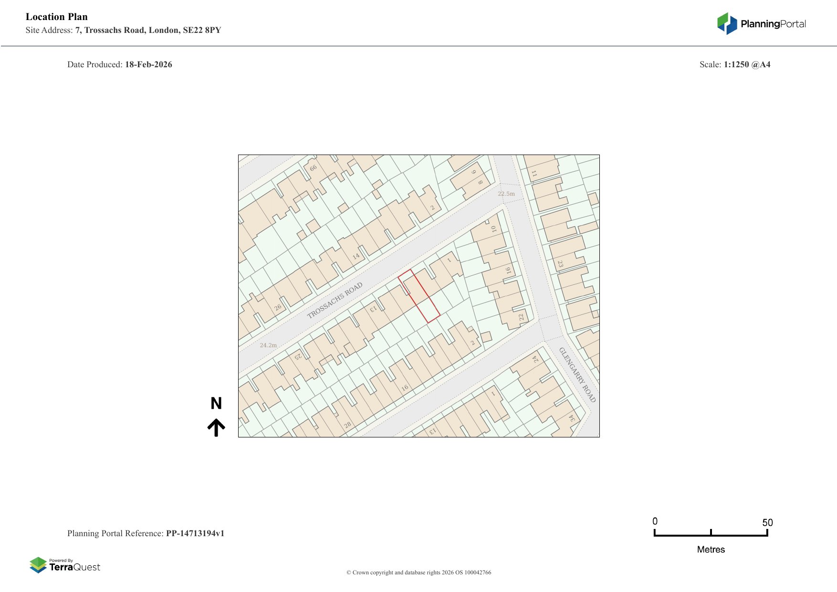The width and height of the screenshot is (837, 592).
Task: Click the Metres scale bar line
Action: (711, 535)
